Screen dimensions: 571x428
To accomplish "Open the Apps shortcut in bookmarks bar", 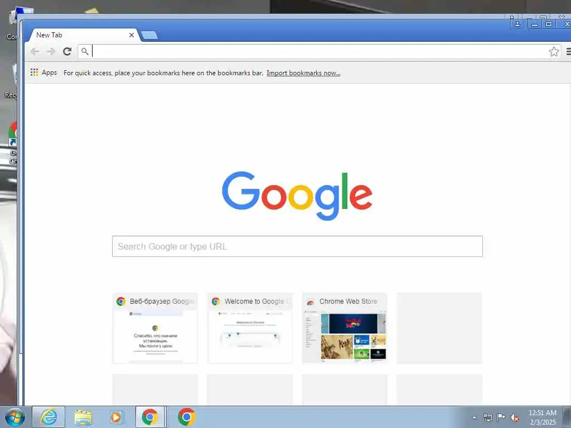I will 43,72.
